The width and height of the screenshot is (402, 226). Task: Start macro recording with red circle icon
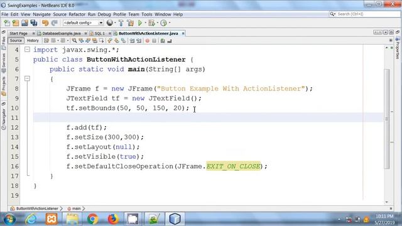(x=148, y=40)
